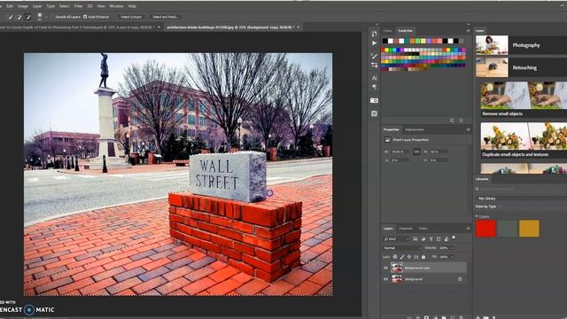This screenshot has width=567, height=319.
Task: Open the Brushes panel icon in the dock
Action: coord(374,56)
